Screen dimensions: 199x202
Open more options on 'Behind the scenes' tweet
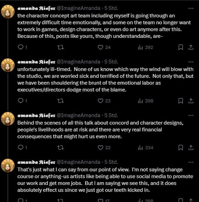(190, 115)
